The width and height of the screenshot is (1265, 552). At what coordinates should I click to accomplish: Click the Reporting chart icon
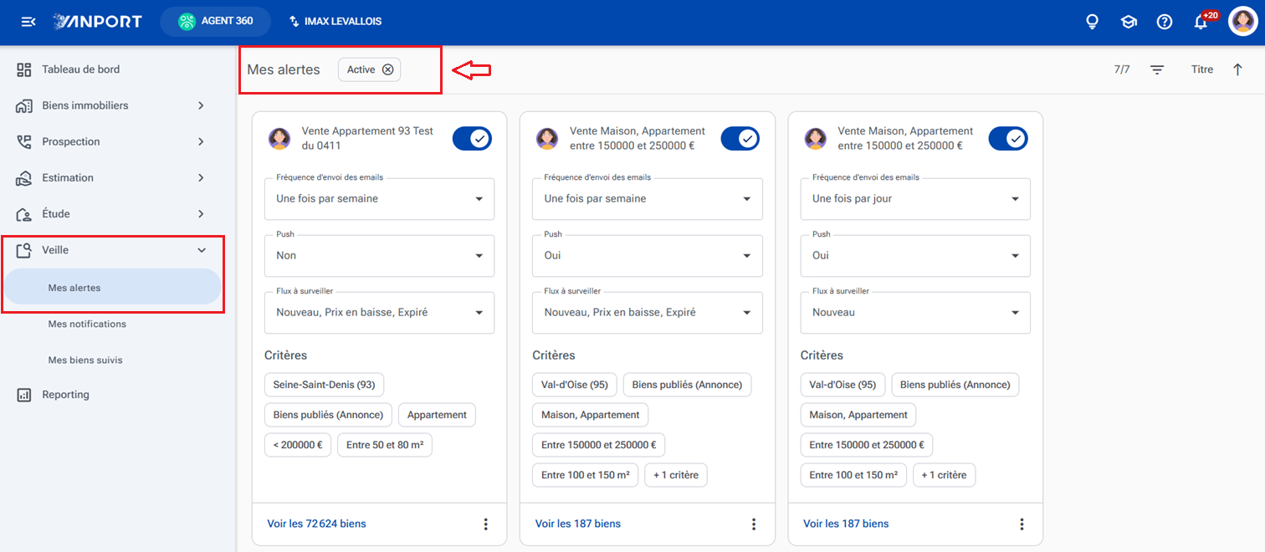pyautogui.click(x=24, y=395)
